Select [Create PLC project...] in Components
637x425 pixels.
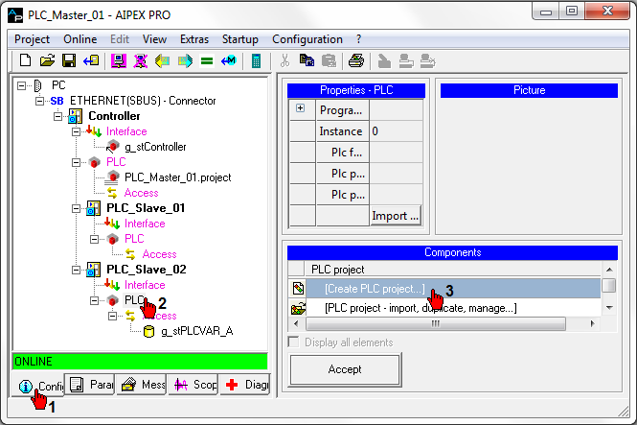coord(453,289)
